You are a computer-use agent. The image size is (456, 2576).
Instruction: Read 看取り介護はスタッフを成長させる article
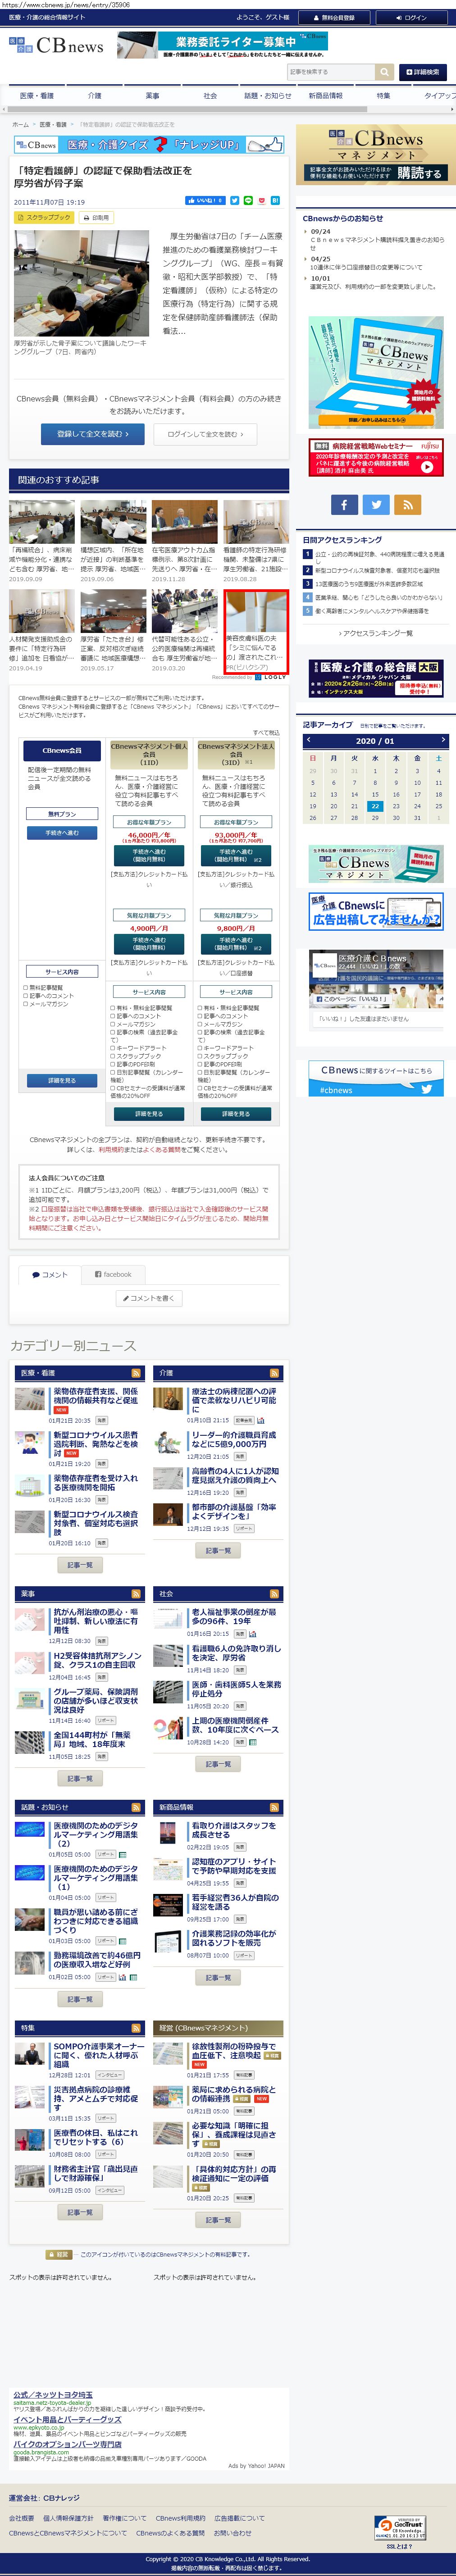(x=234, y=1830)
